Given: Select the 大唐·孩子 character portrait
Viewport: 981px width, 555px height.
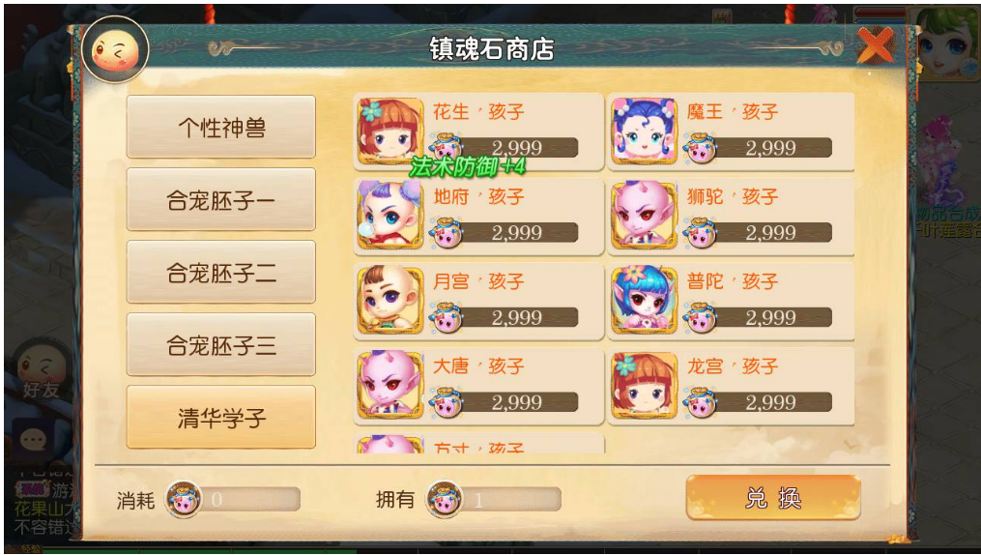Looking at the screenshot, I should (390, 385).
